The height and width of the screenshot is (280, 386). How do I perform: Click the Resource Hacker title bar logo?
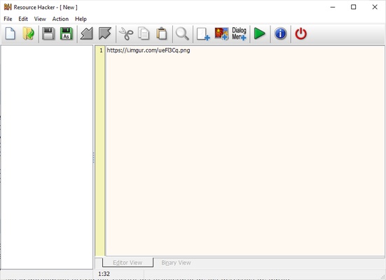[8, 7]
